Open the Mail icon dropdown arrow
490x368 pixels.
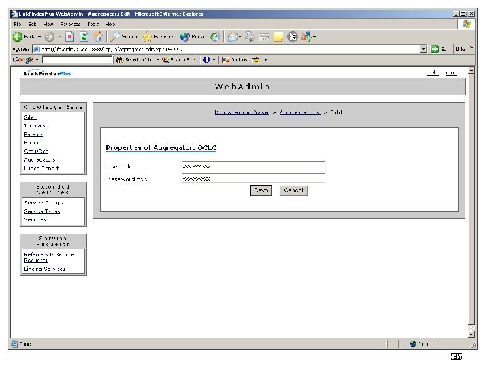tap(240, 37)
